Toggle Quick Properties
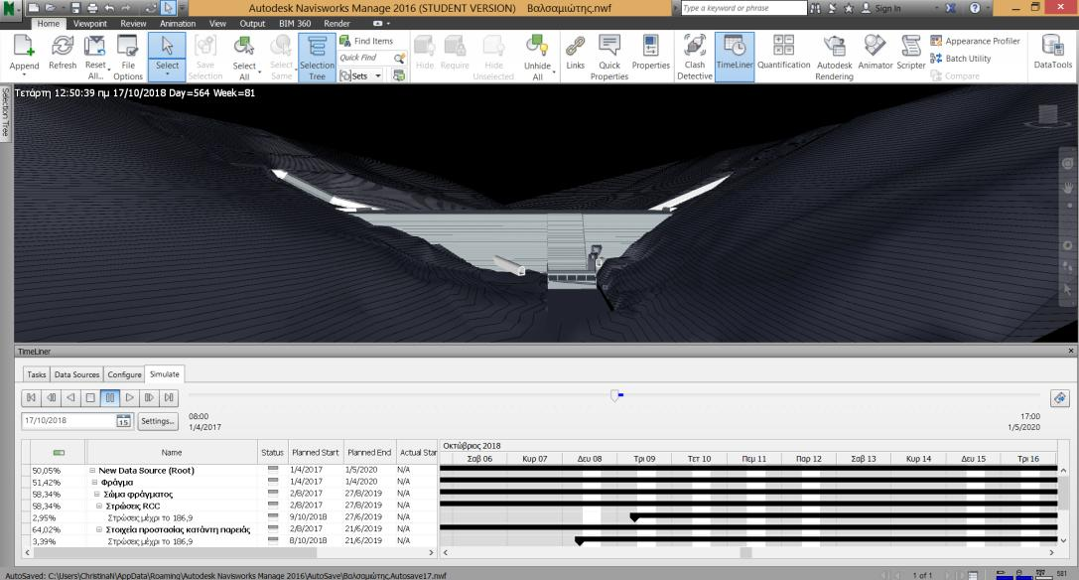The height and width of the screenshot is (580, 1079). [x=609, y=57]
